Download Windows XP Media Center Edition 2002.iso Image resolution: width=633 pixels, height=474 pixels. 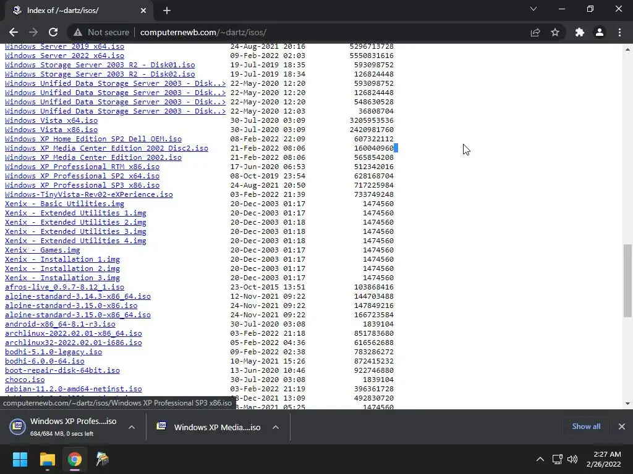(93, 157)
